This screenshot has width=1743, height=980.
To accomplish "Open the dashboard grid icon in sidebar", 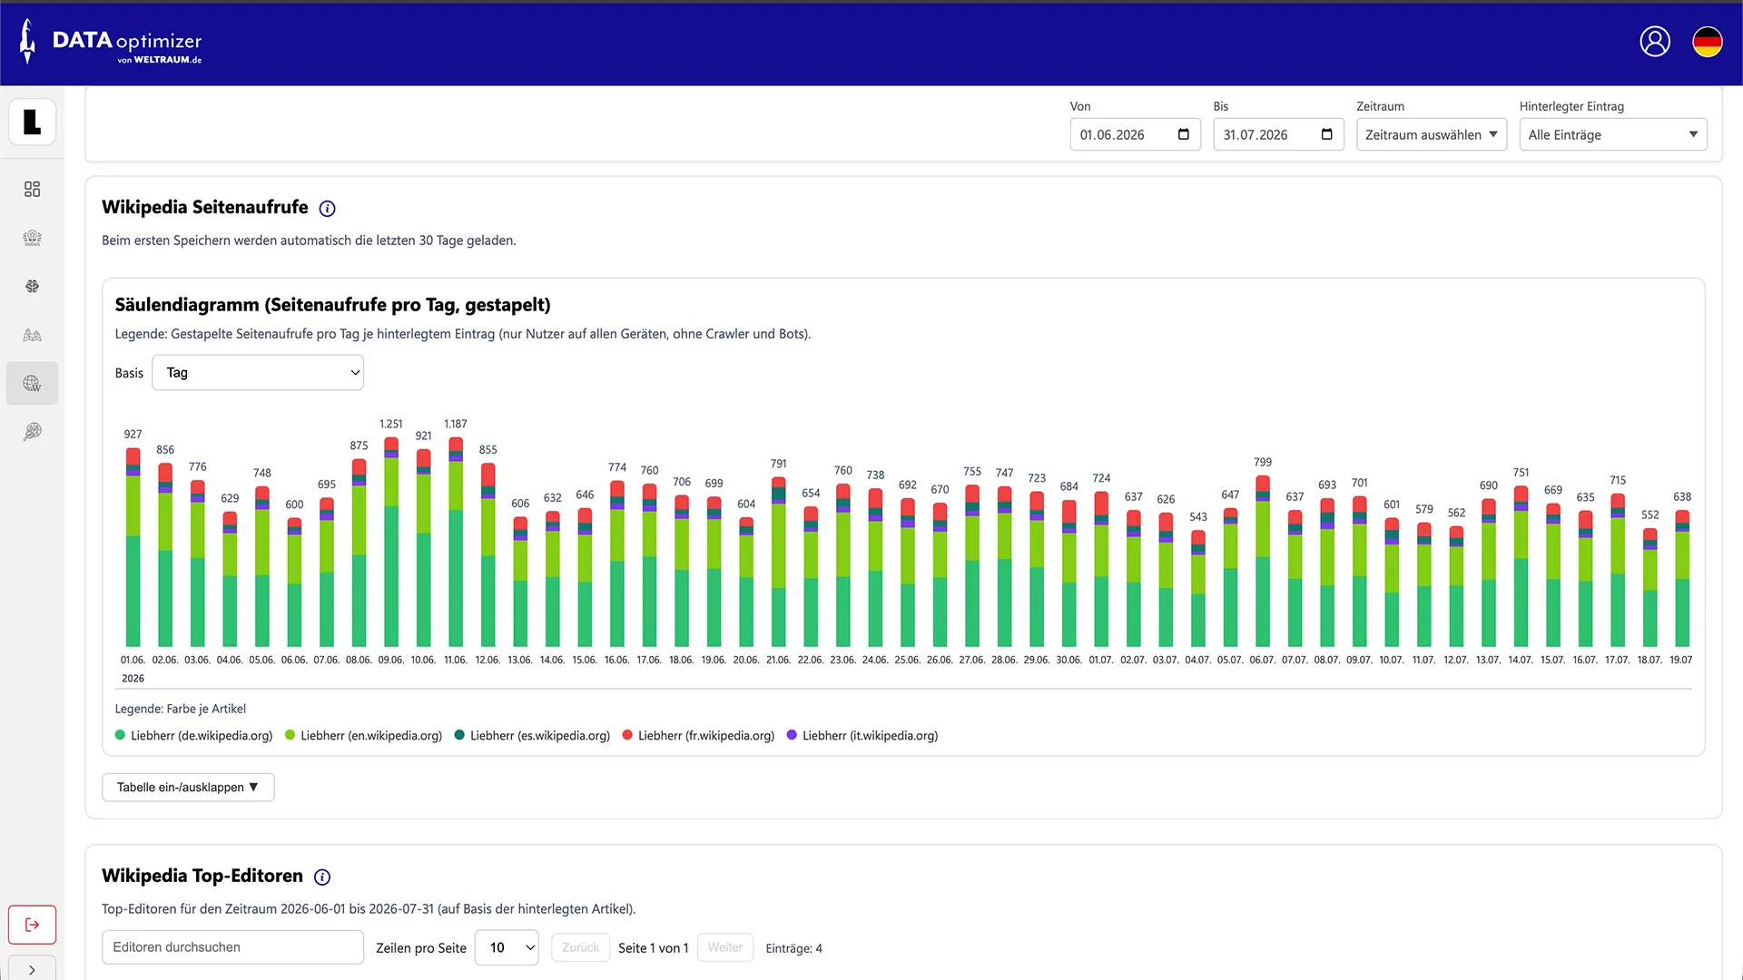I will click(33, 189).
